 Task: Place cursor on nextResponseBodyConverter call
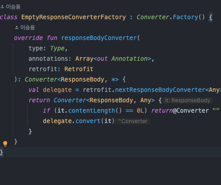(160, 90)
